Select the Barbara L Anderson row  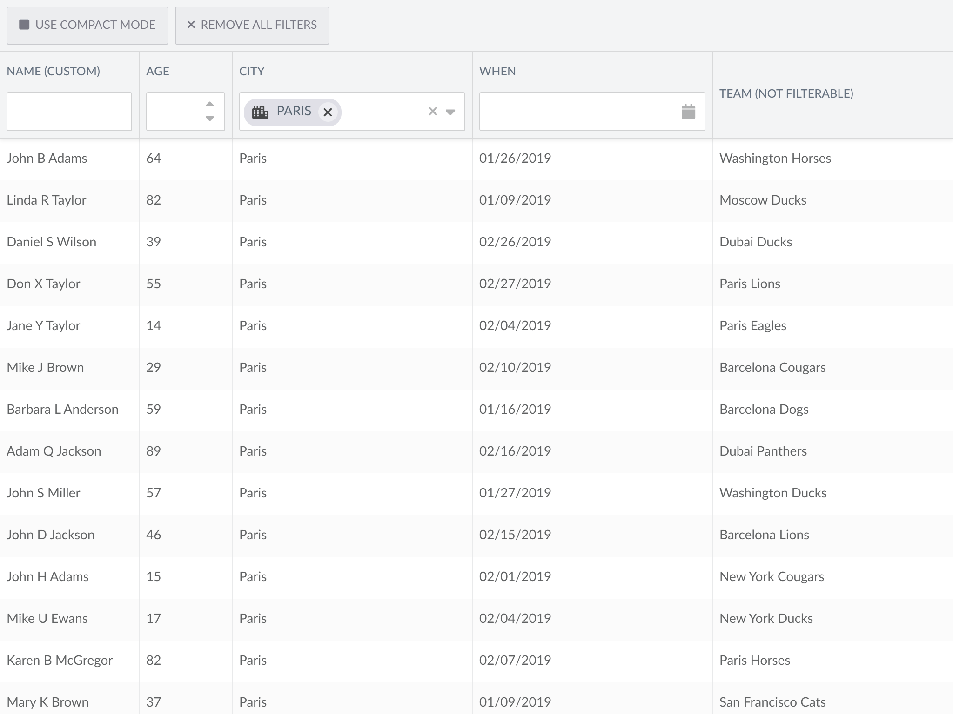pyautogui.click(x=62, y=410)
